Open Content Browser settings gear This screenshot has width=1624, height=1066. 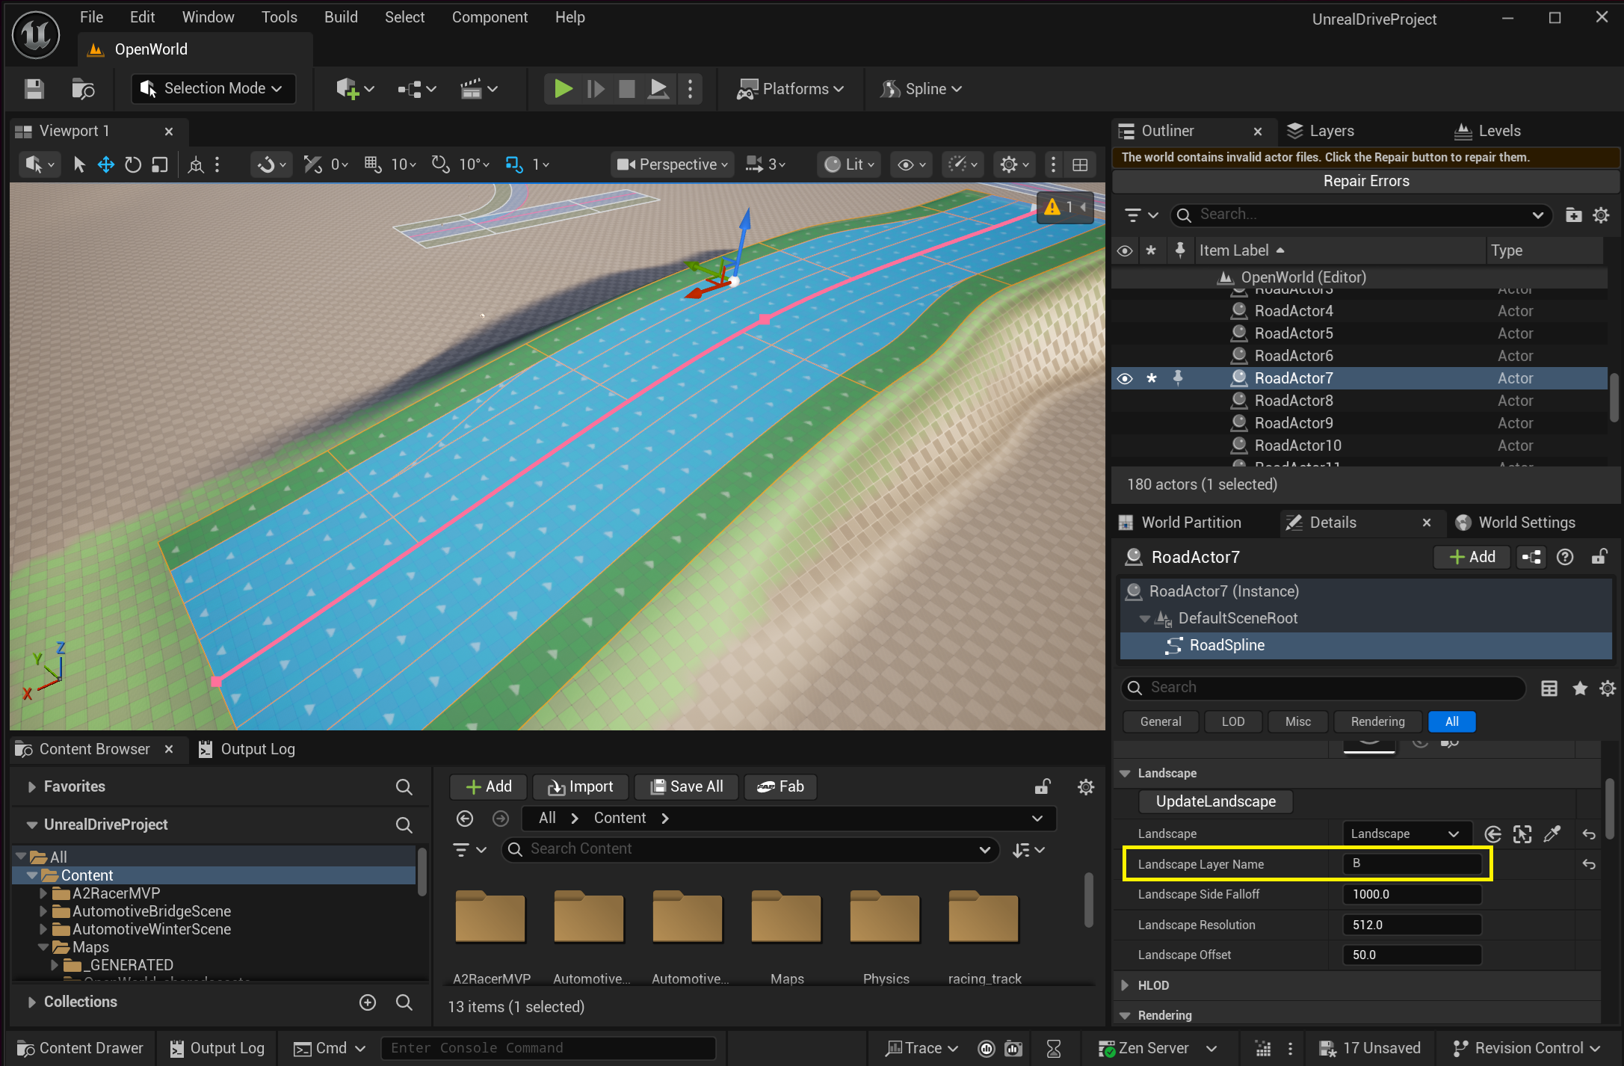pos(1086,786)
